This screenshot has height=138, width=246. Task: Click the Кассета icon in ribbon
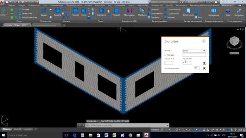tap(57, 11)
